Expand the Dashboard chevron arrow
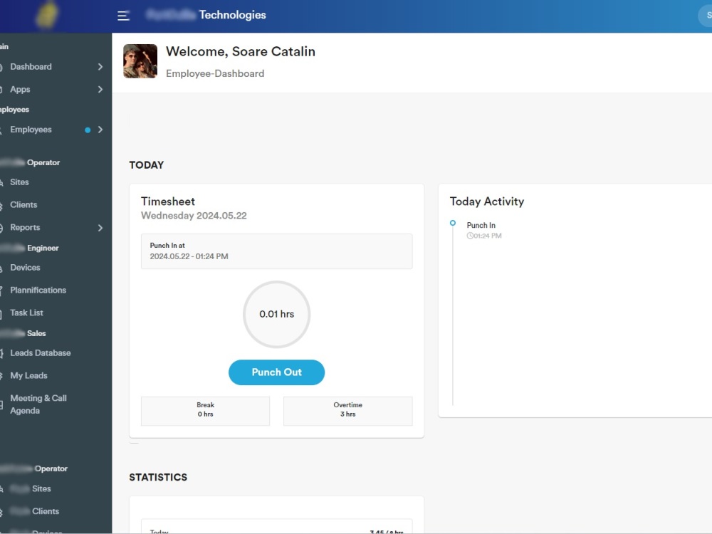Screen dimensions: 712x534 (x=100, y=67)
